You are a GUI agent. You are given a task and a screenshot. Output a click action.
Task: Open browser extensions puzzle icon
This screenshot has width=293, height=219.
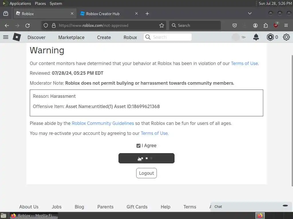[266, 25]
